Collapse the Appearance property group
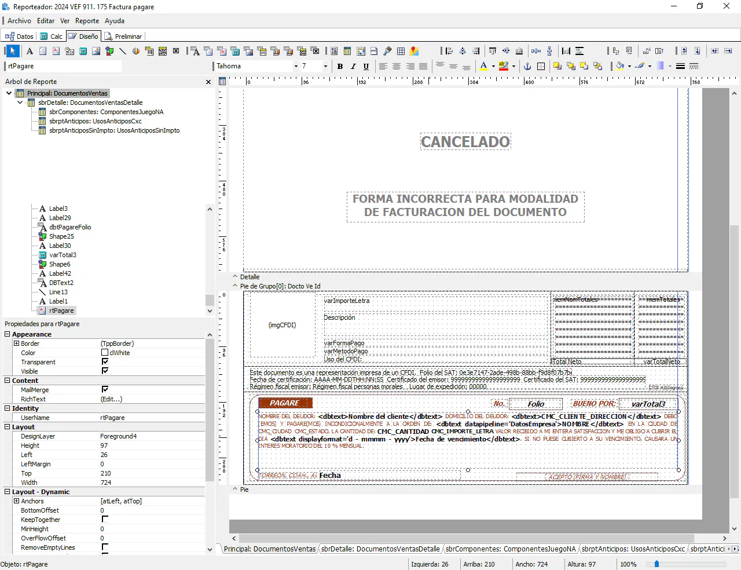 point(8,334)
